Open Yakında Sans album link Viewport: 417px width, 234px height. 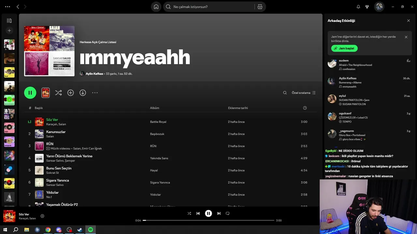(159, 158)
